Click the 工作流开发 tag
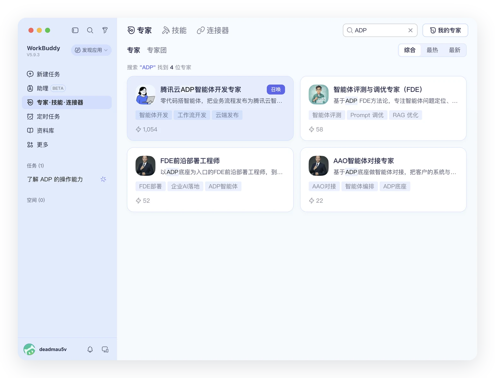 point(192,115)
